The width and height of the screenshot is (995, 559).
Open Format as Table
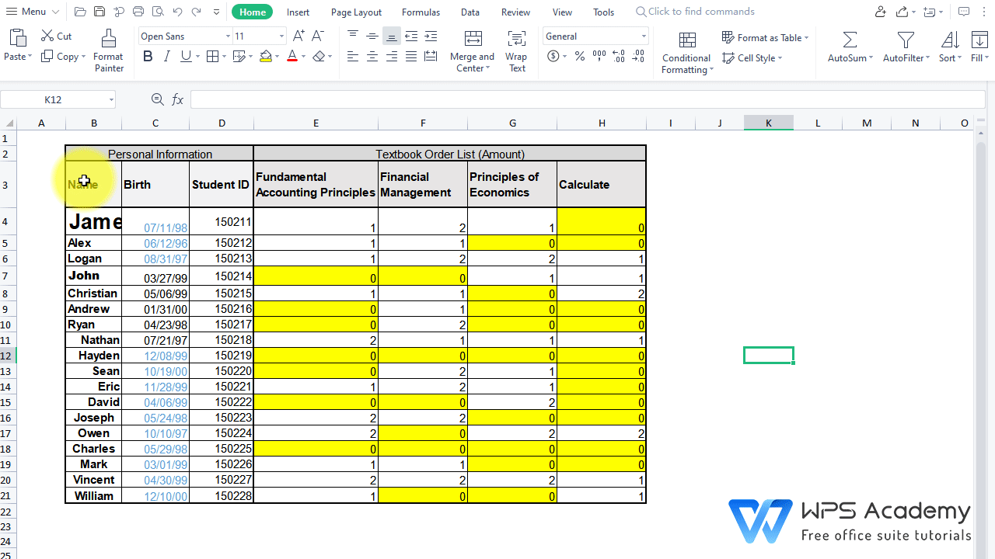point(765,36)
